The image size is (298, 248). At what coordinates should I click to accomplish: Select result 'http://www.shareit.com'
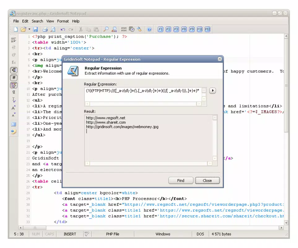click(x=106, y=122)
